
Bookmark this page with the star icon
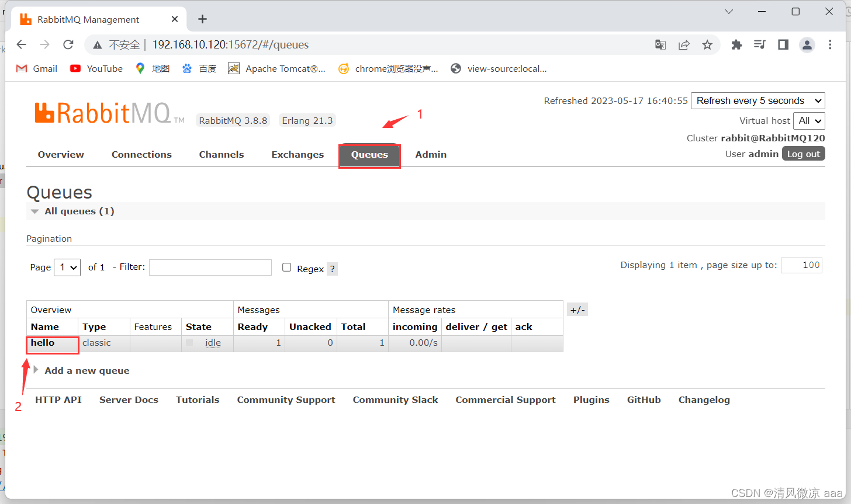[x=707, y=45]
